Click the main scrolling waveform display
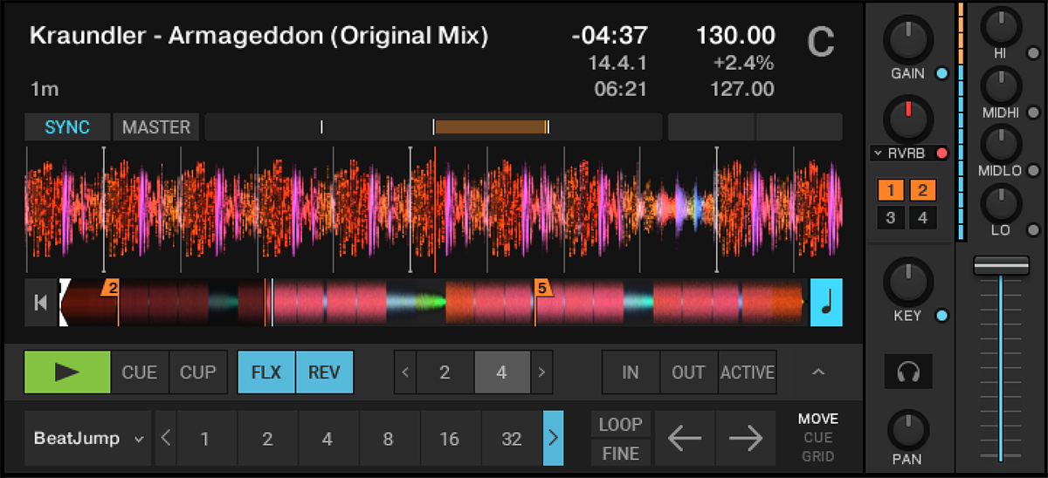This screenshot has width=1048, height=478. (x=433, y=209)
